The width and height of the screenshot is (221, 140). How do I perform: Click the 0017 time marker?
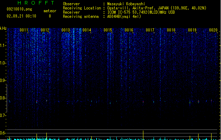150,30
